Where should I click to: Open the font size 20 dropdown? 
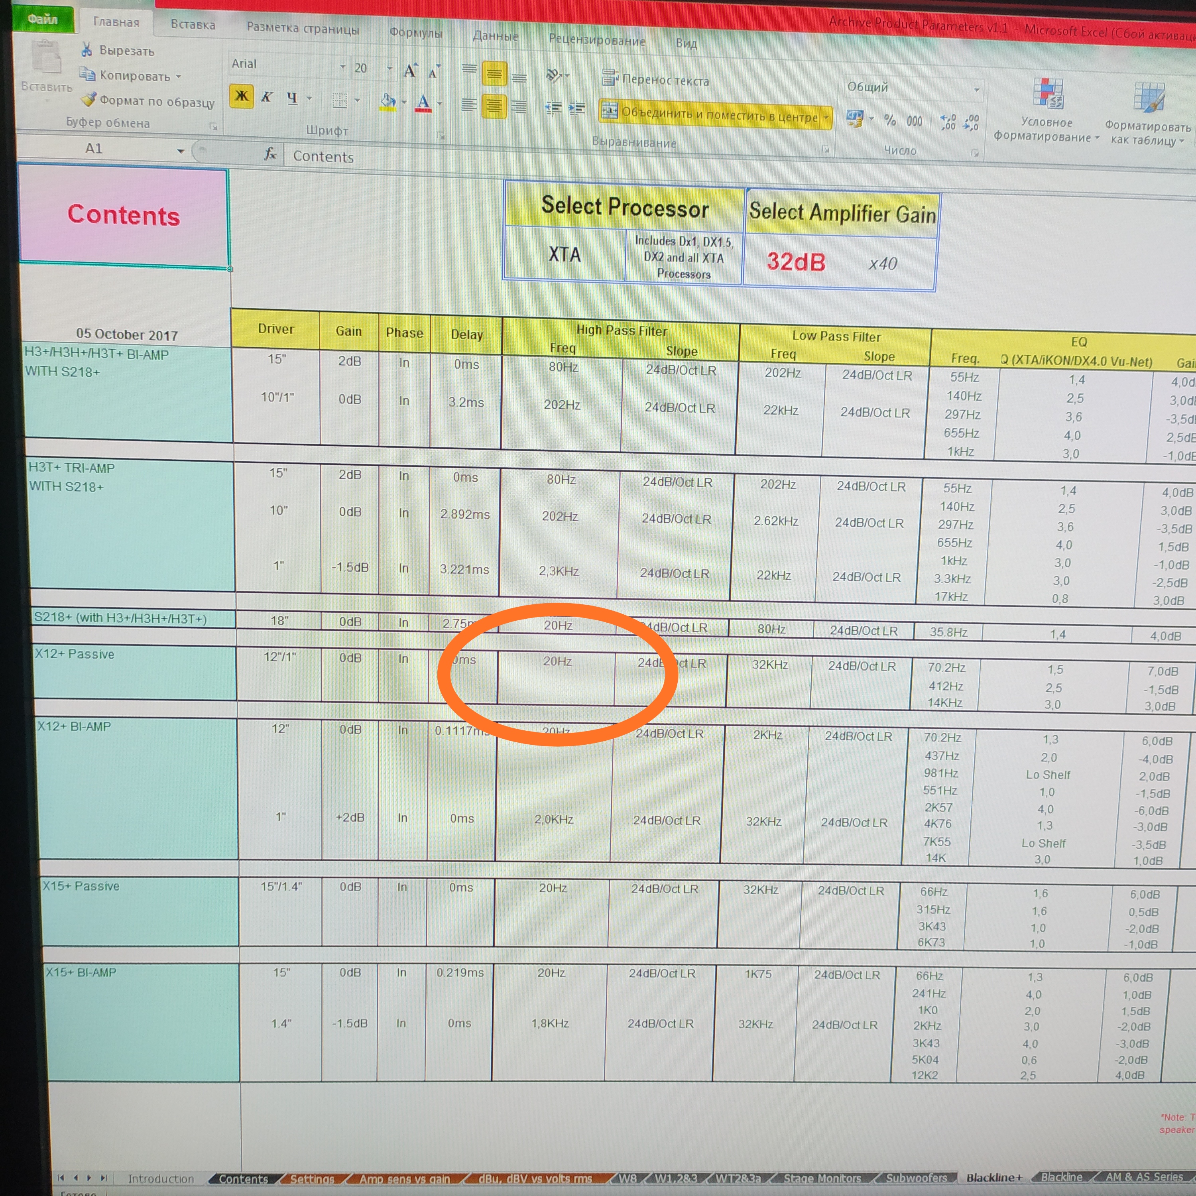(x=389, y=68)
